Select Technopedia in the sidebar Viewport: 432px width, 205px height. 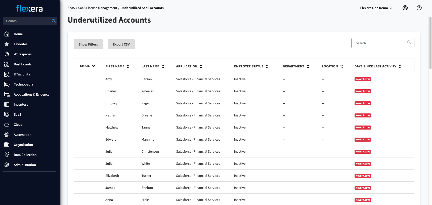[x=23, y=84]
